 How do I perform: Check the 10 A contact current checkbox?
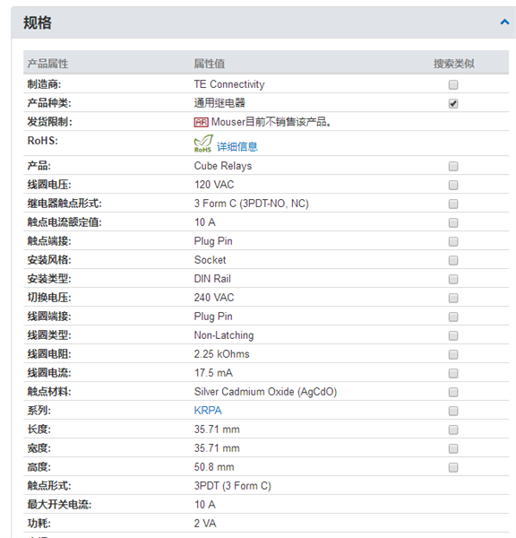point(453,223)
